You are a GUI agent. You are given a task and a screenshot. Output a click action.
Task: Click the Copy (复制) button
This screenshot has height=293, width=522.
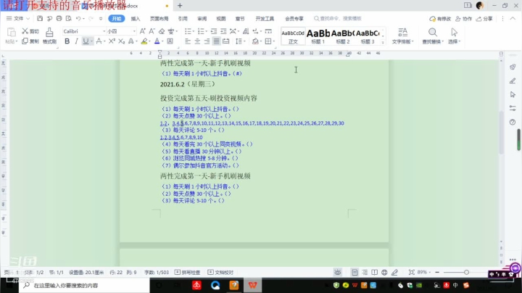point(30,41)
